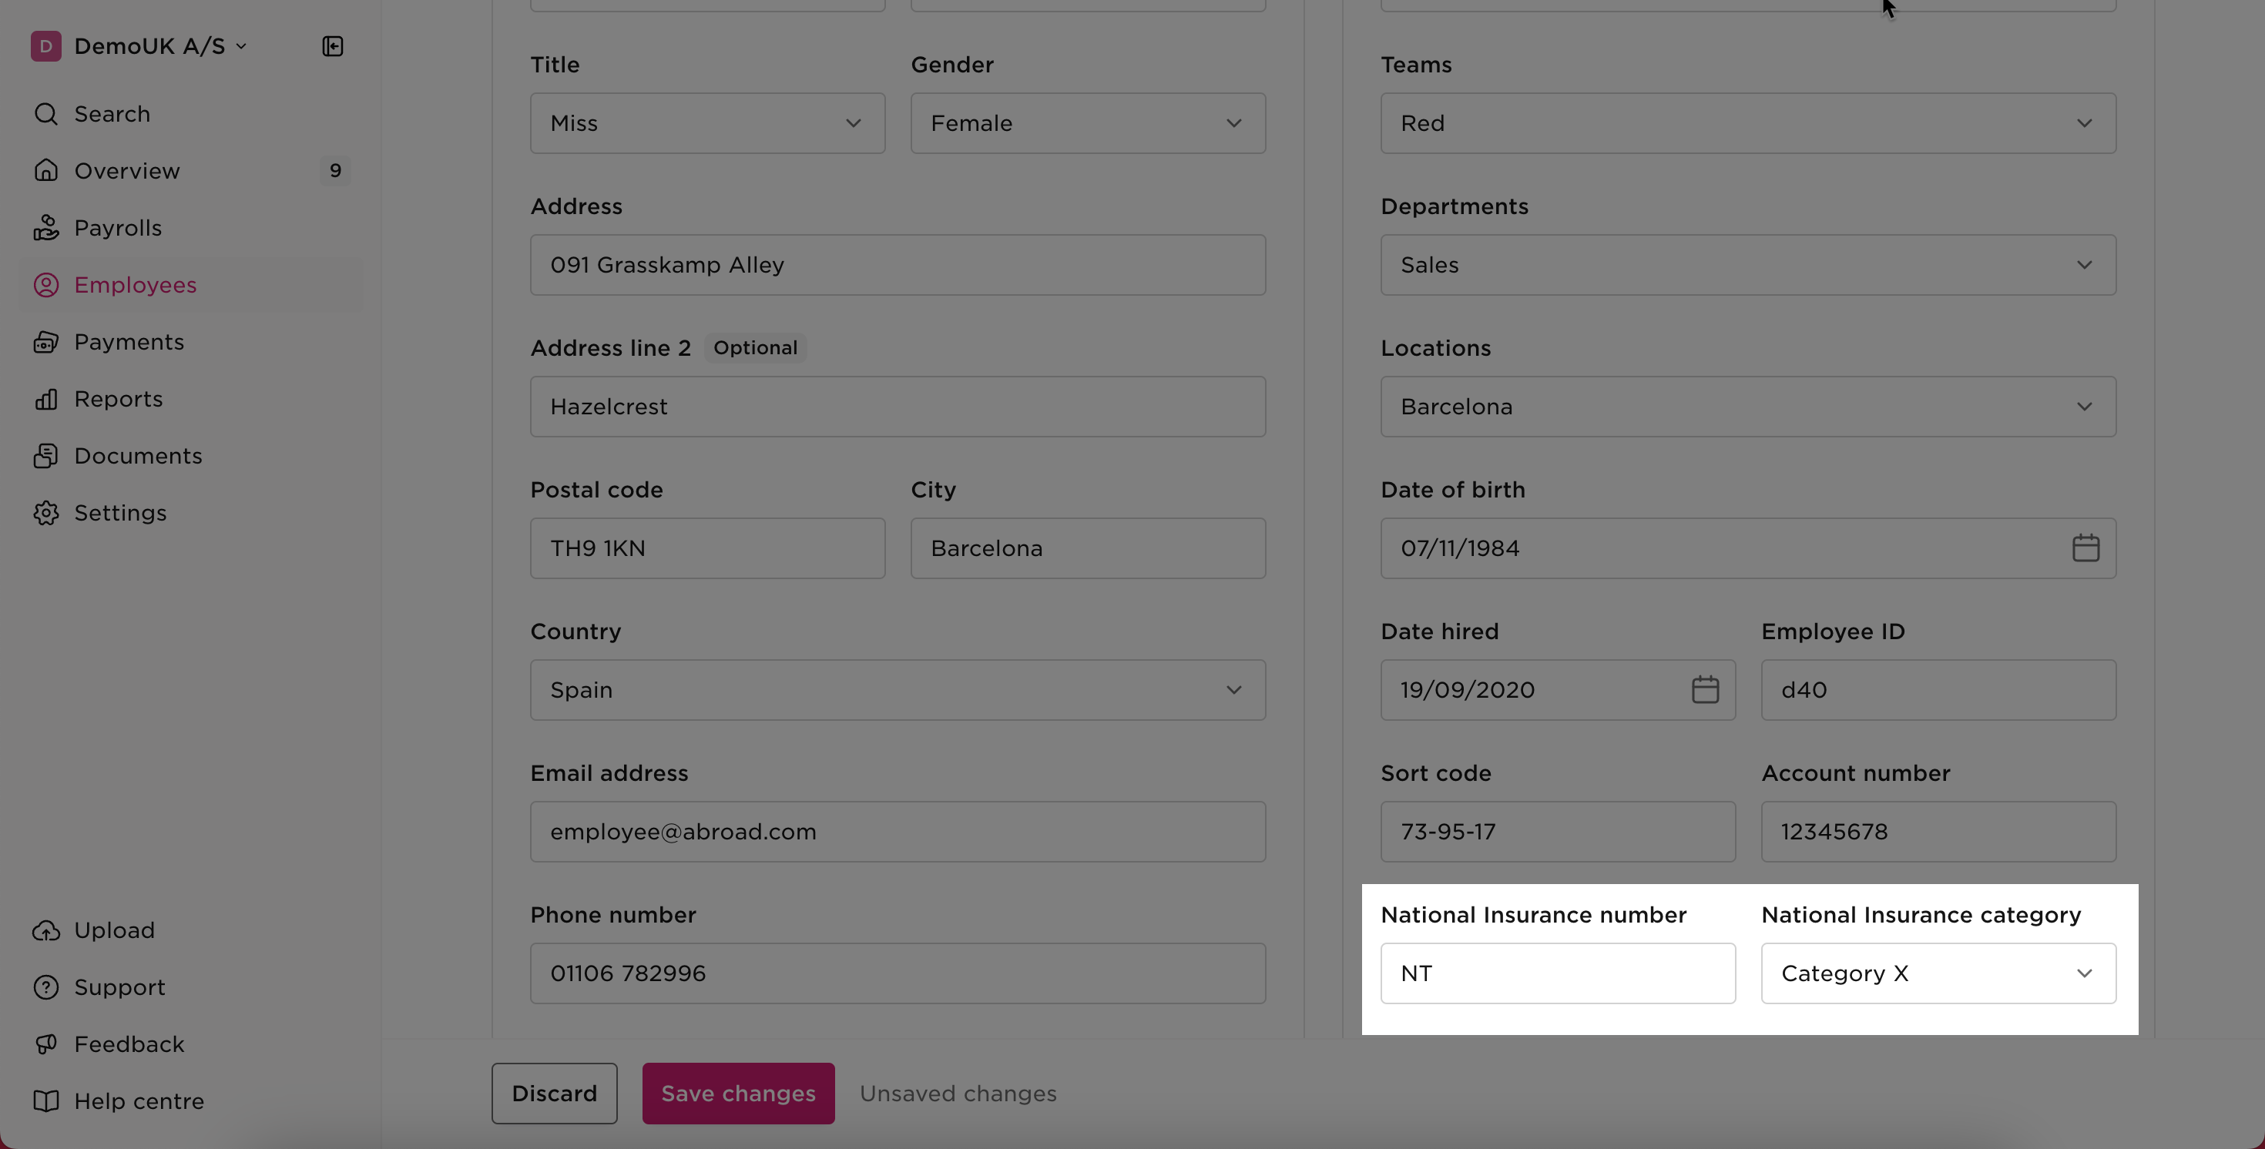Click the Payrolls hand-coins icon
Screen dimensions: 2265x1149
pyautogui.click(x=45, y=228)
